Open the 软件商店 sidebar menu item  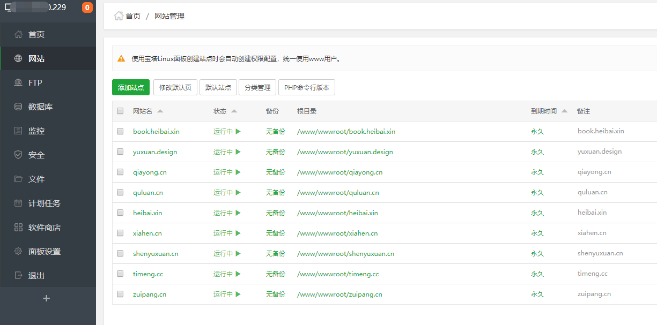coord(48,228)
